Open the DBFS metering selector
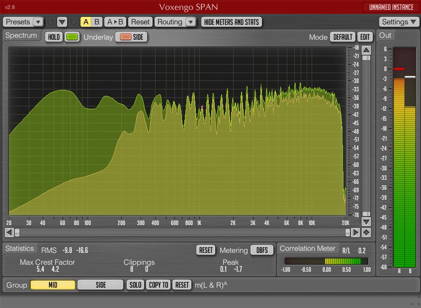Screen dimensions: 421x308 [x=262, y=250]
